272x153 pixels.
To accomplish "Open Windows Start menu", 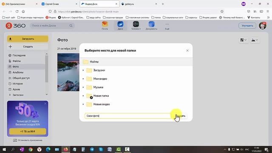I will coord(4,149).
